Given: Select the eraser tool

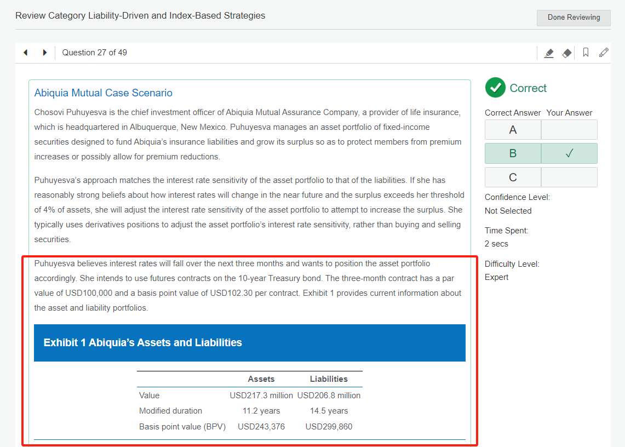Looking at the screenshot, I should (567, 53).
